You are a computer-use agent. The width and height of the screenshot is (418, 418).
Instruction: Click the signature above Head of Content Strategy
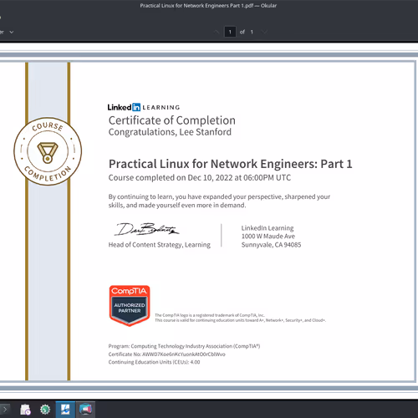[146, 229]
